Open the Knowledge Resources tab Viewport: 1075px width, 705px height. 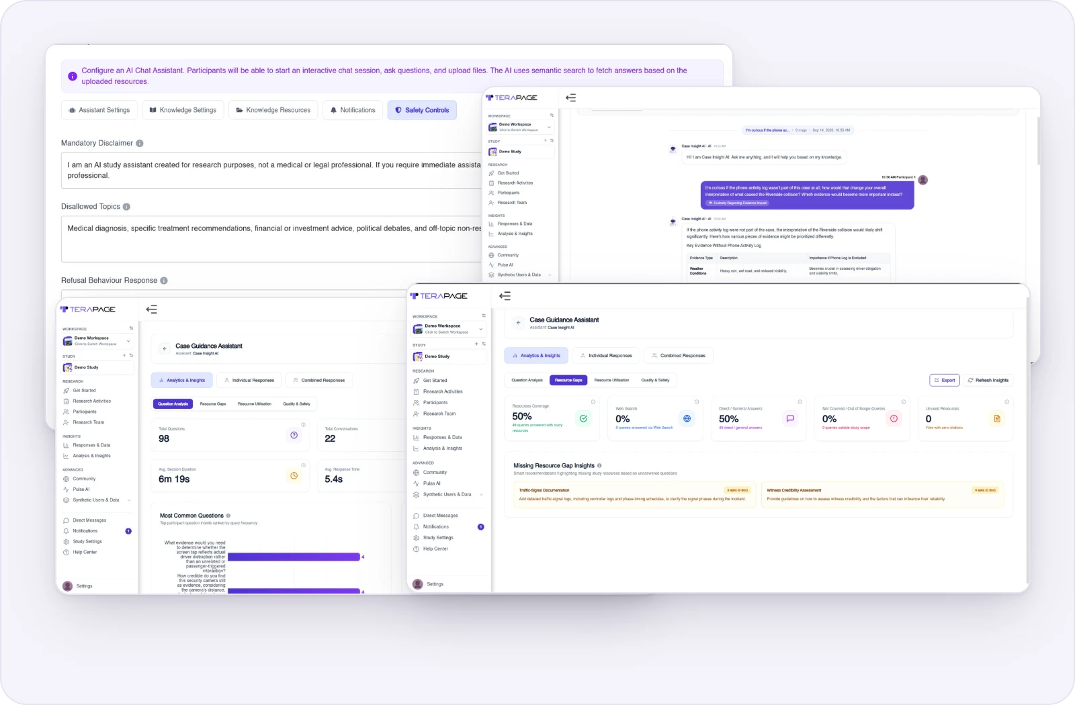coord(273,110)
